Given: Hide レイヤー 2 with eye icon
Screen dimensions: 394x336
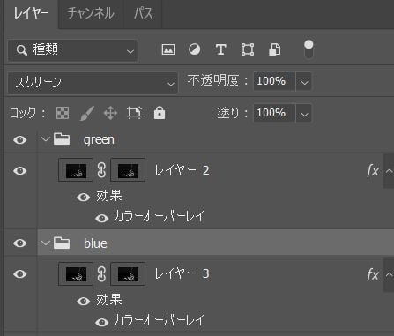Looking at the screenshot, I should tap(20, 170).
